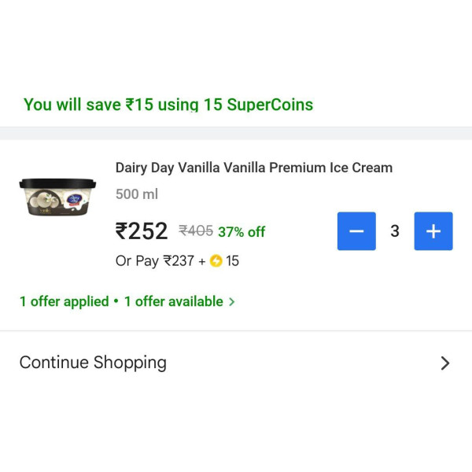The image size is (472, 472).
Task: Tap the 500 ml size label
Action: pos(137,194)
